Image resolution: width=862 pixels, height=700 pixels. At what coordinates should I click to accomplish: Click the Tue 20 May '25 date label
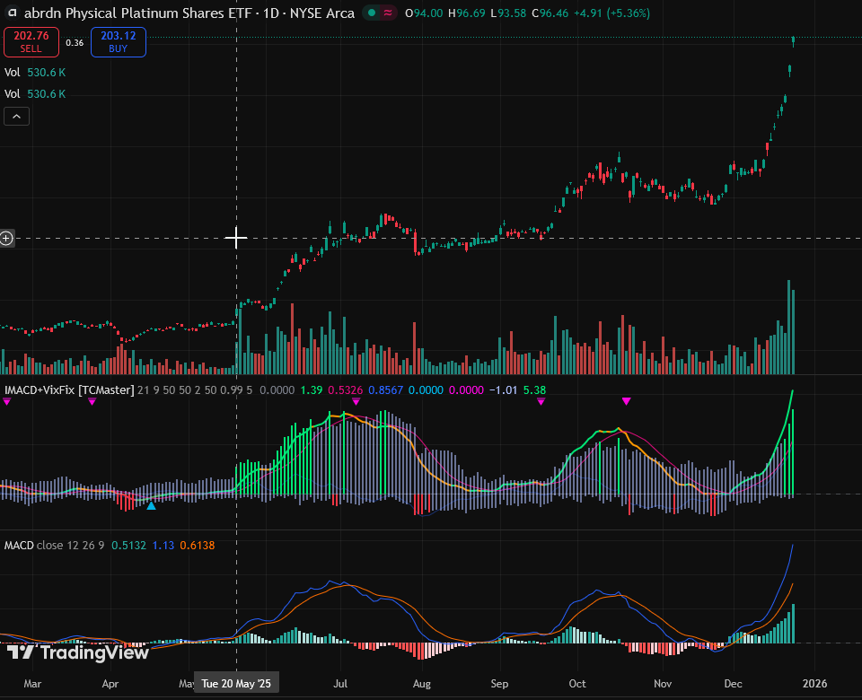tap(236, 684)
